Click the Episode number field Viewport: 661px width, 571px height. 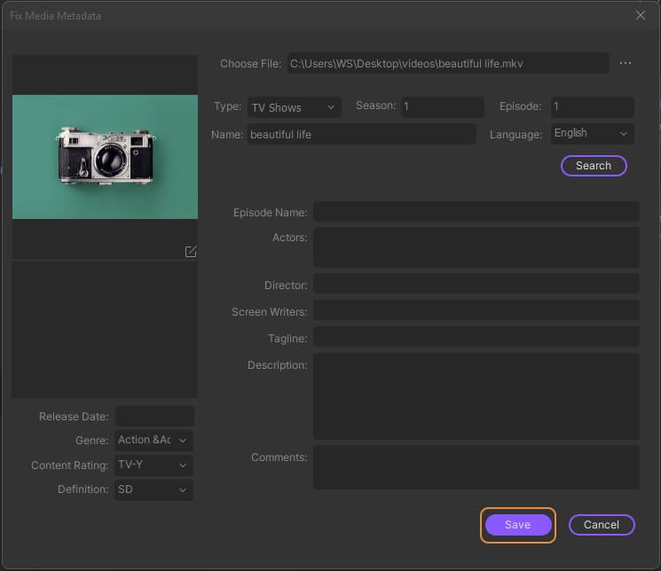point(592,107)
